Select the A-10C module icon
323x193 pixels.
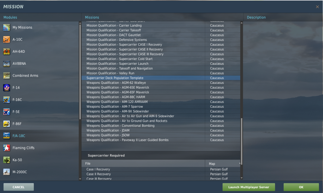[x=6, y=39]
